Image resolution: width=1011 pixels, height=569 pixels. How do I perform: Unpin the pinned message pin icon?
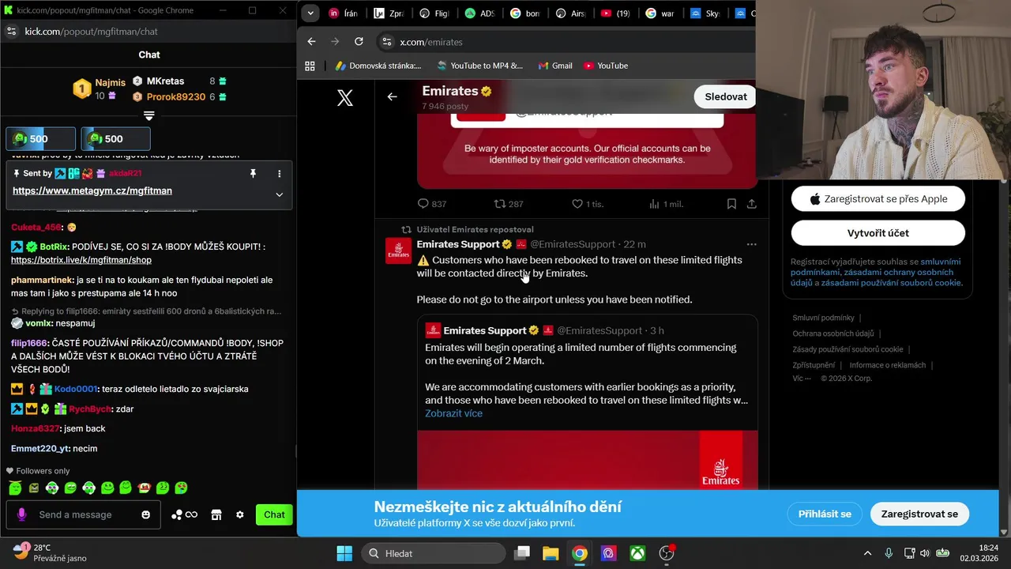click(x=253, y=174)
